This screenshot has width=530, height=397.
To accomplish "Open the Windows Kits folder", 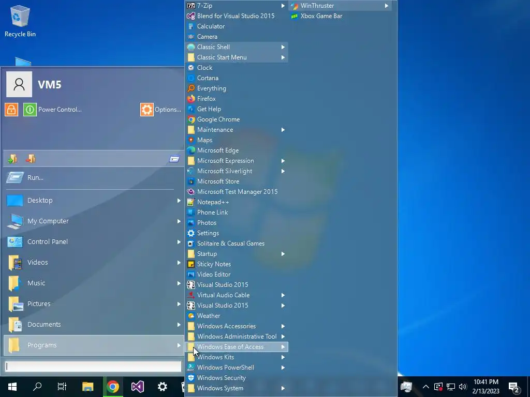I will [x=236, y=357].
